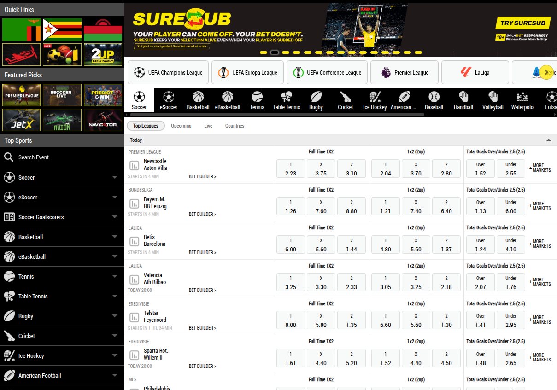Click the Search Event magnifier
The width and height of the screenshot is (557, 390).
pyautogui.click(x=9, y=157)
